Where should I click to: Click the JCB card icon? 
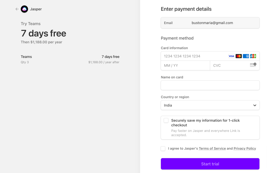[x=253, y=56]
